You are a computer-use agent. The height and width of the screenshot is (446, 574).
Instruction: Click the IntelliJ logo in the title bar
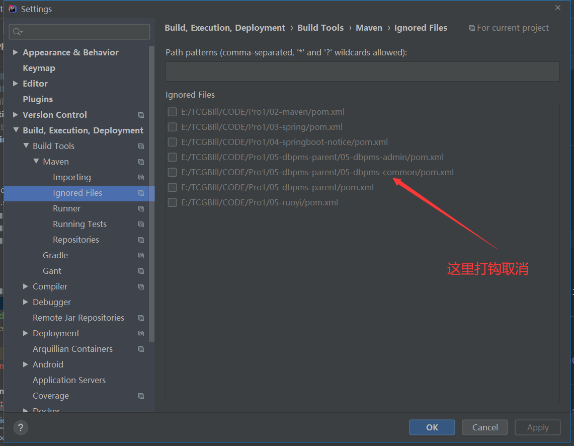[13, 9]
